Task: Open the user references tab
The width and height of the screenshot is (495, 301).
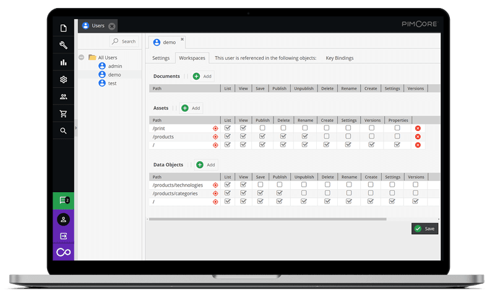Action: click(x=265, y=58)
